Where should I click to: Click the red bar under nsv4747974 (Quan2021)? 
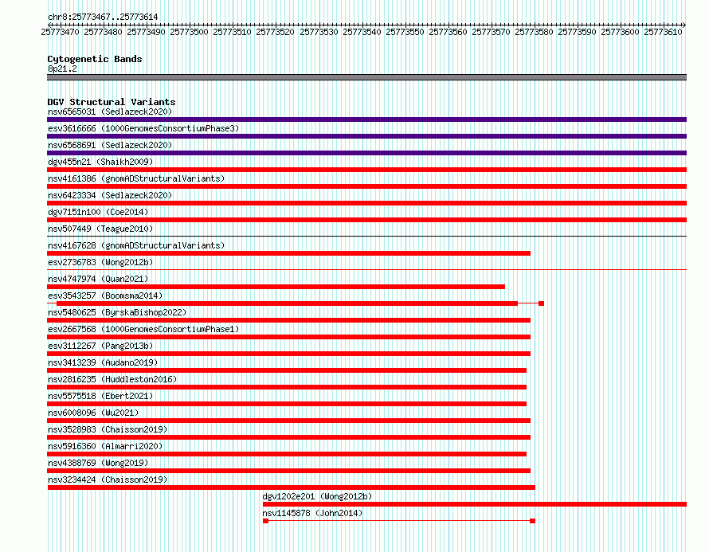point(276,287)
